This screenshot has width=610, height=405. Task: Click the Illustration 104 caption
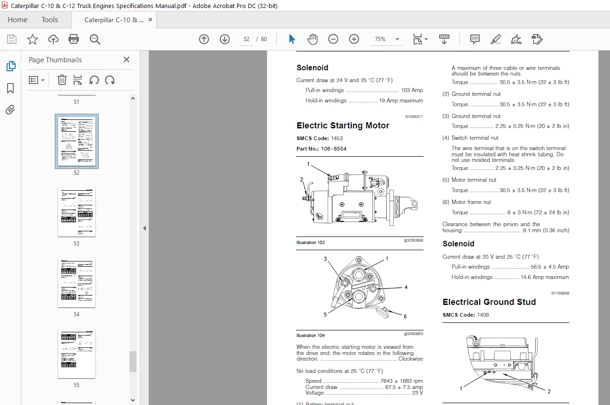tap(311, 336)
